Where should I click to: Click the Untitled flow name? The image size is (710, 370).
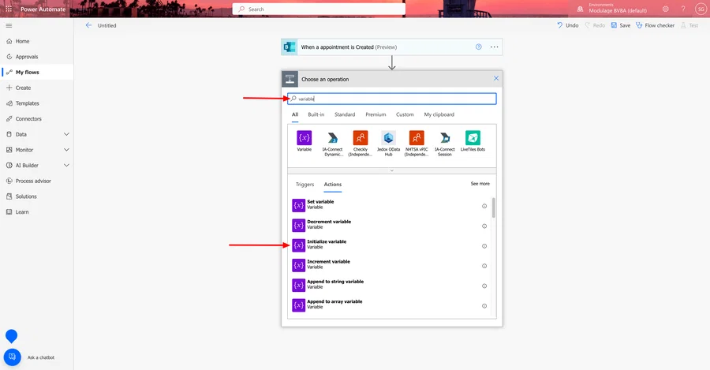click(106, 25)
